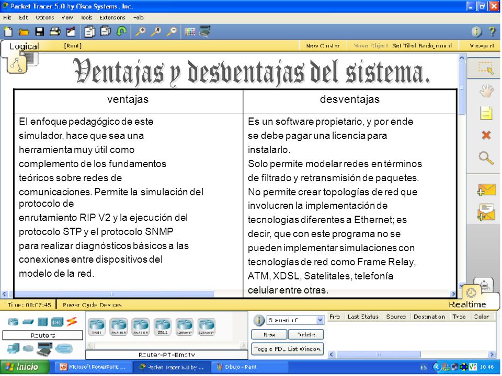Click the green Undo arrow icon
Viewport: 502px width, 376px height.
click(x=121, y=31)
